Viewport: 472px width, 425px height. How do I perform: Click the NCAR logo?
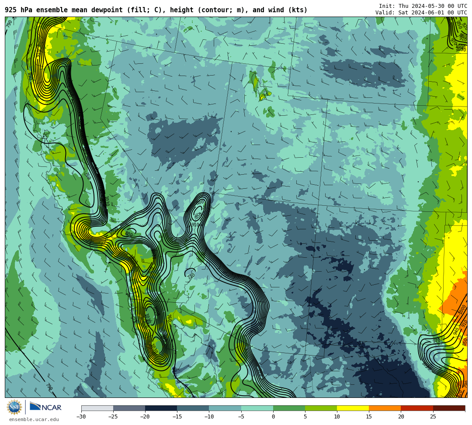click(45, 407)
